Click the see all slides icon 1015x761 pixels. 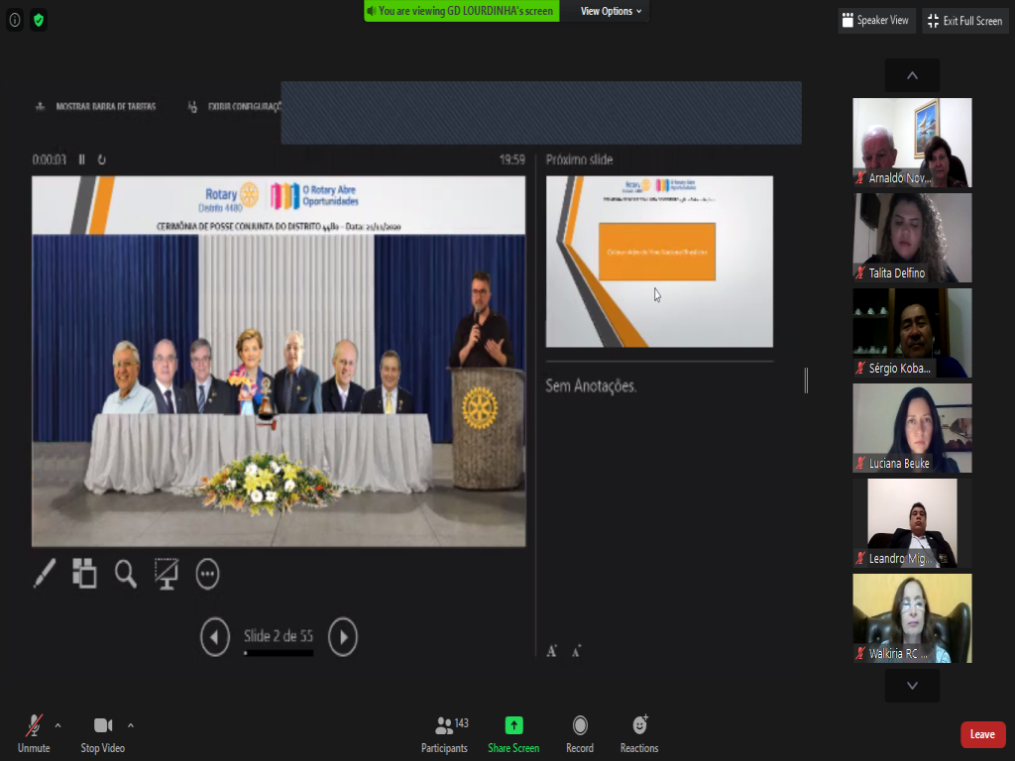coord(84,574)
